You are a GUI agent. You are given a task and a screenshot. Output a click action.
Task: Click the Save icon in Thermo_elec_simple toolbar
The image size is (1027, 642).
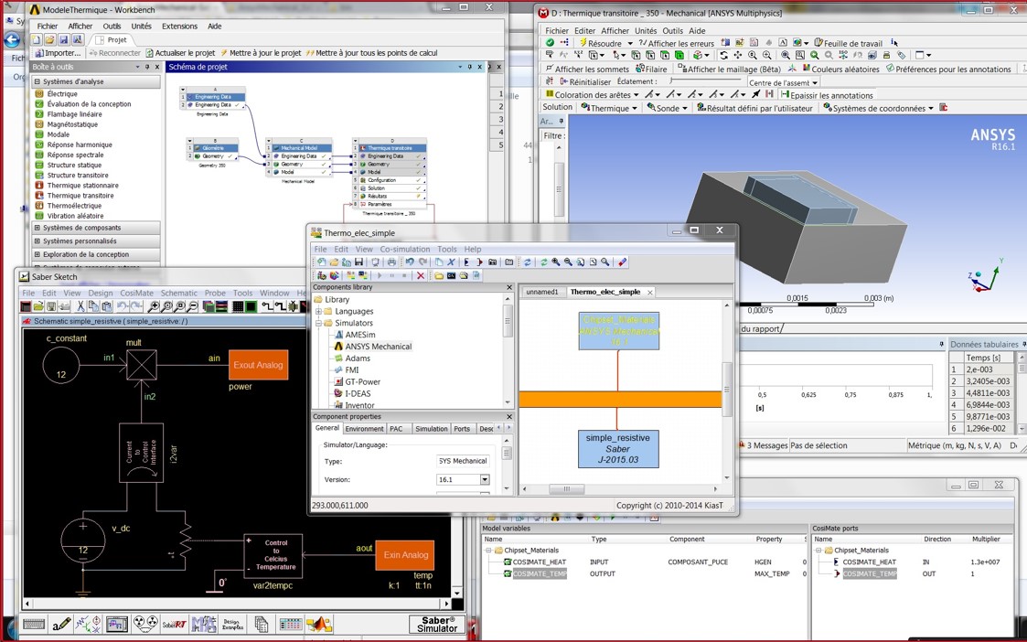(358, 262)
